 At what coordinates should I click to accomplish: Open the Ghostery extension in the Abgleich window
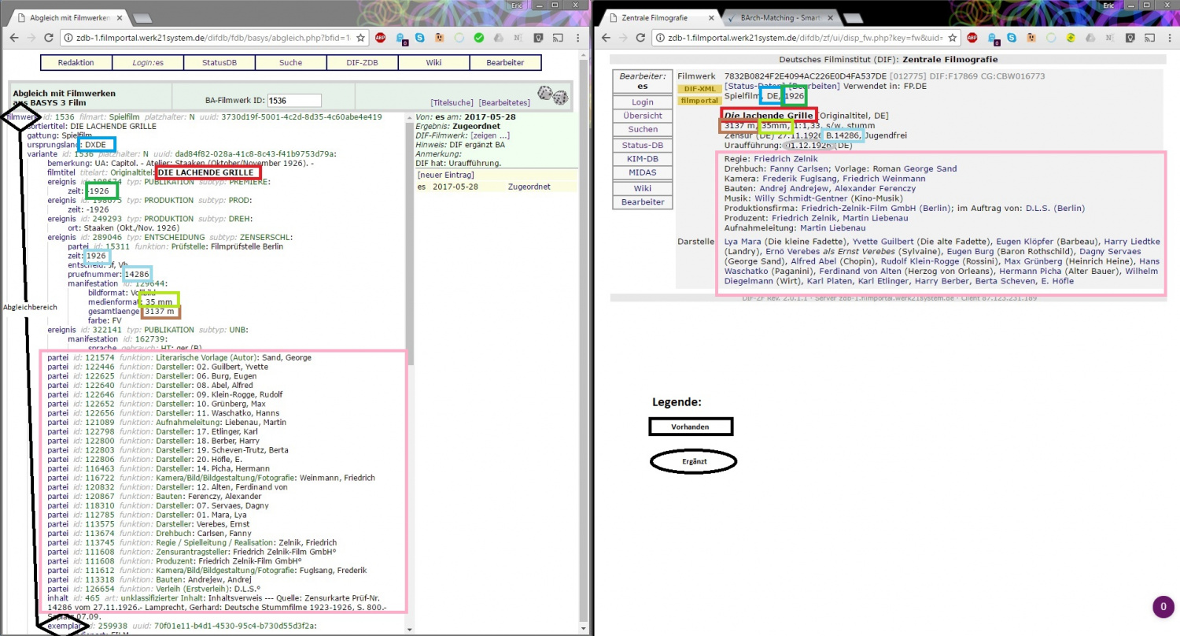click(401, 38)
